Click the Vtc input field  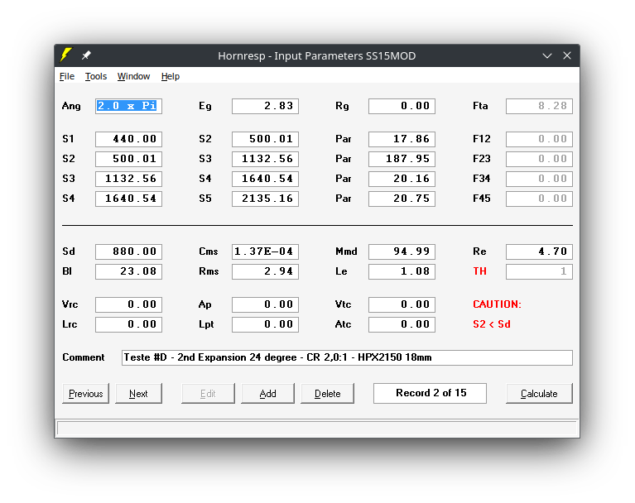point(402,304)
